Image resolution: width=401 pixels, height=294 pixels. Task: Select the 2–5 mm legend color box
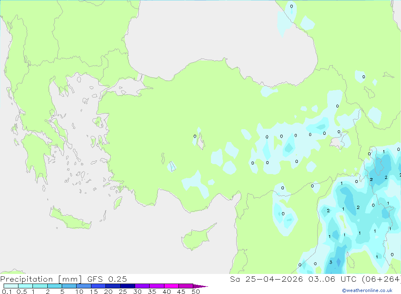point(55,286)
